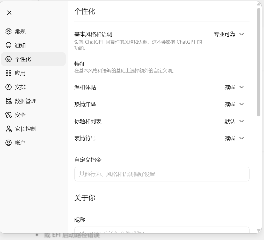Click the person-lock icon beside 家长控制
Screen dimensions: 264x240
[x=9, y=129]
